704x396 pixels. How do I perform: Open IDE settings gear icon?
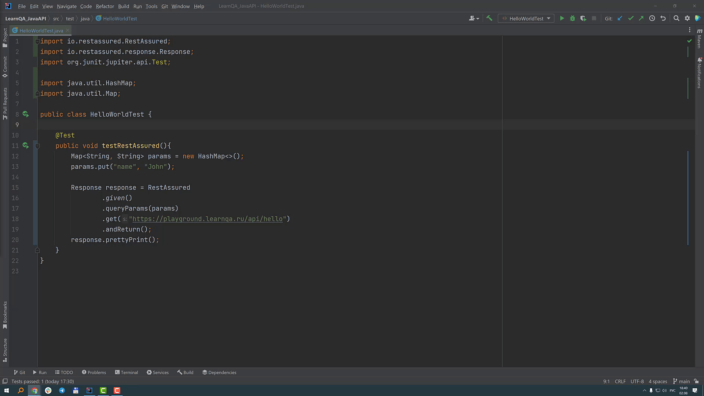click(x=687, y=18)
